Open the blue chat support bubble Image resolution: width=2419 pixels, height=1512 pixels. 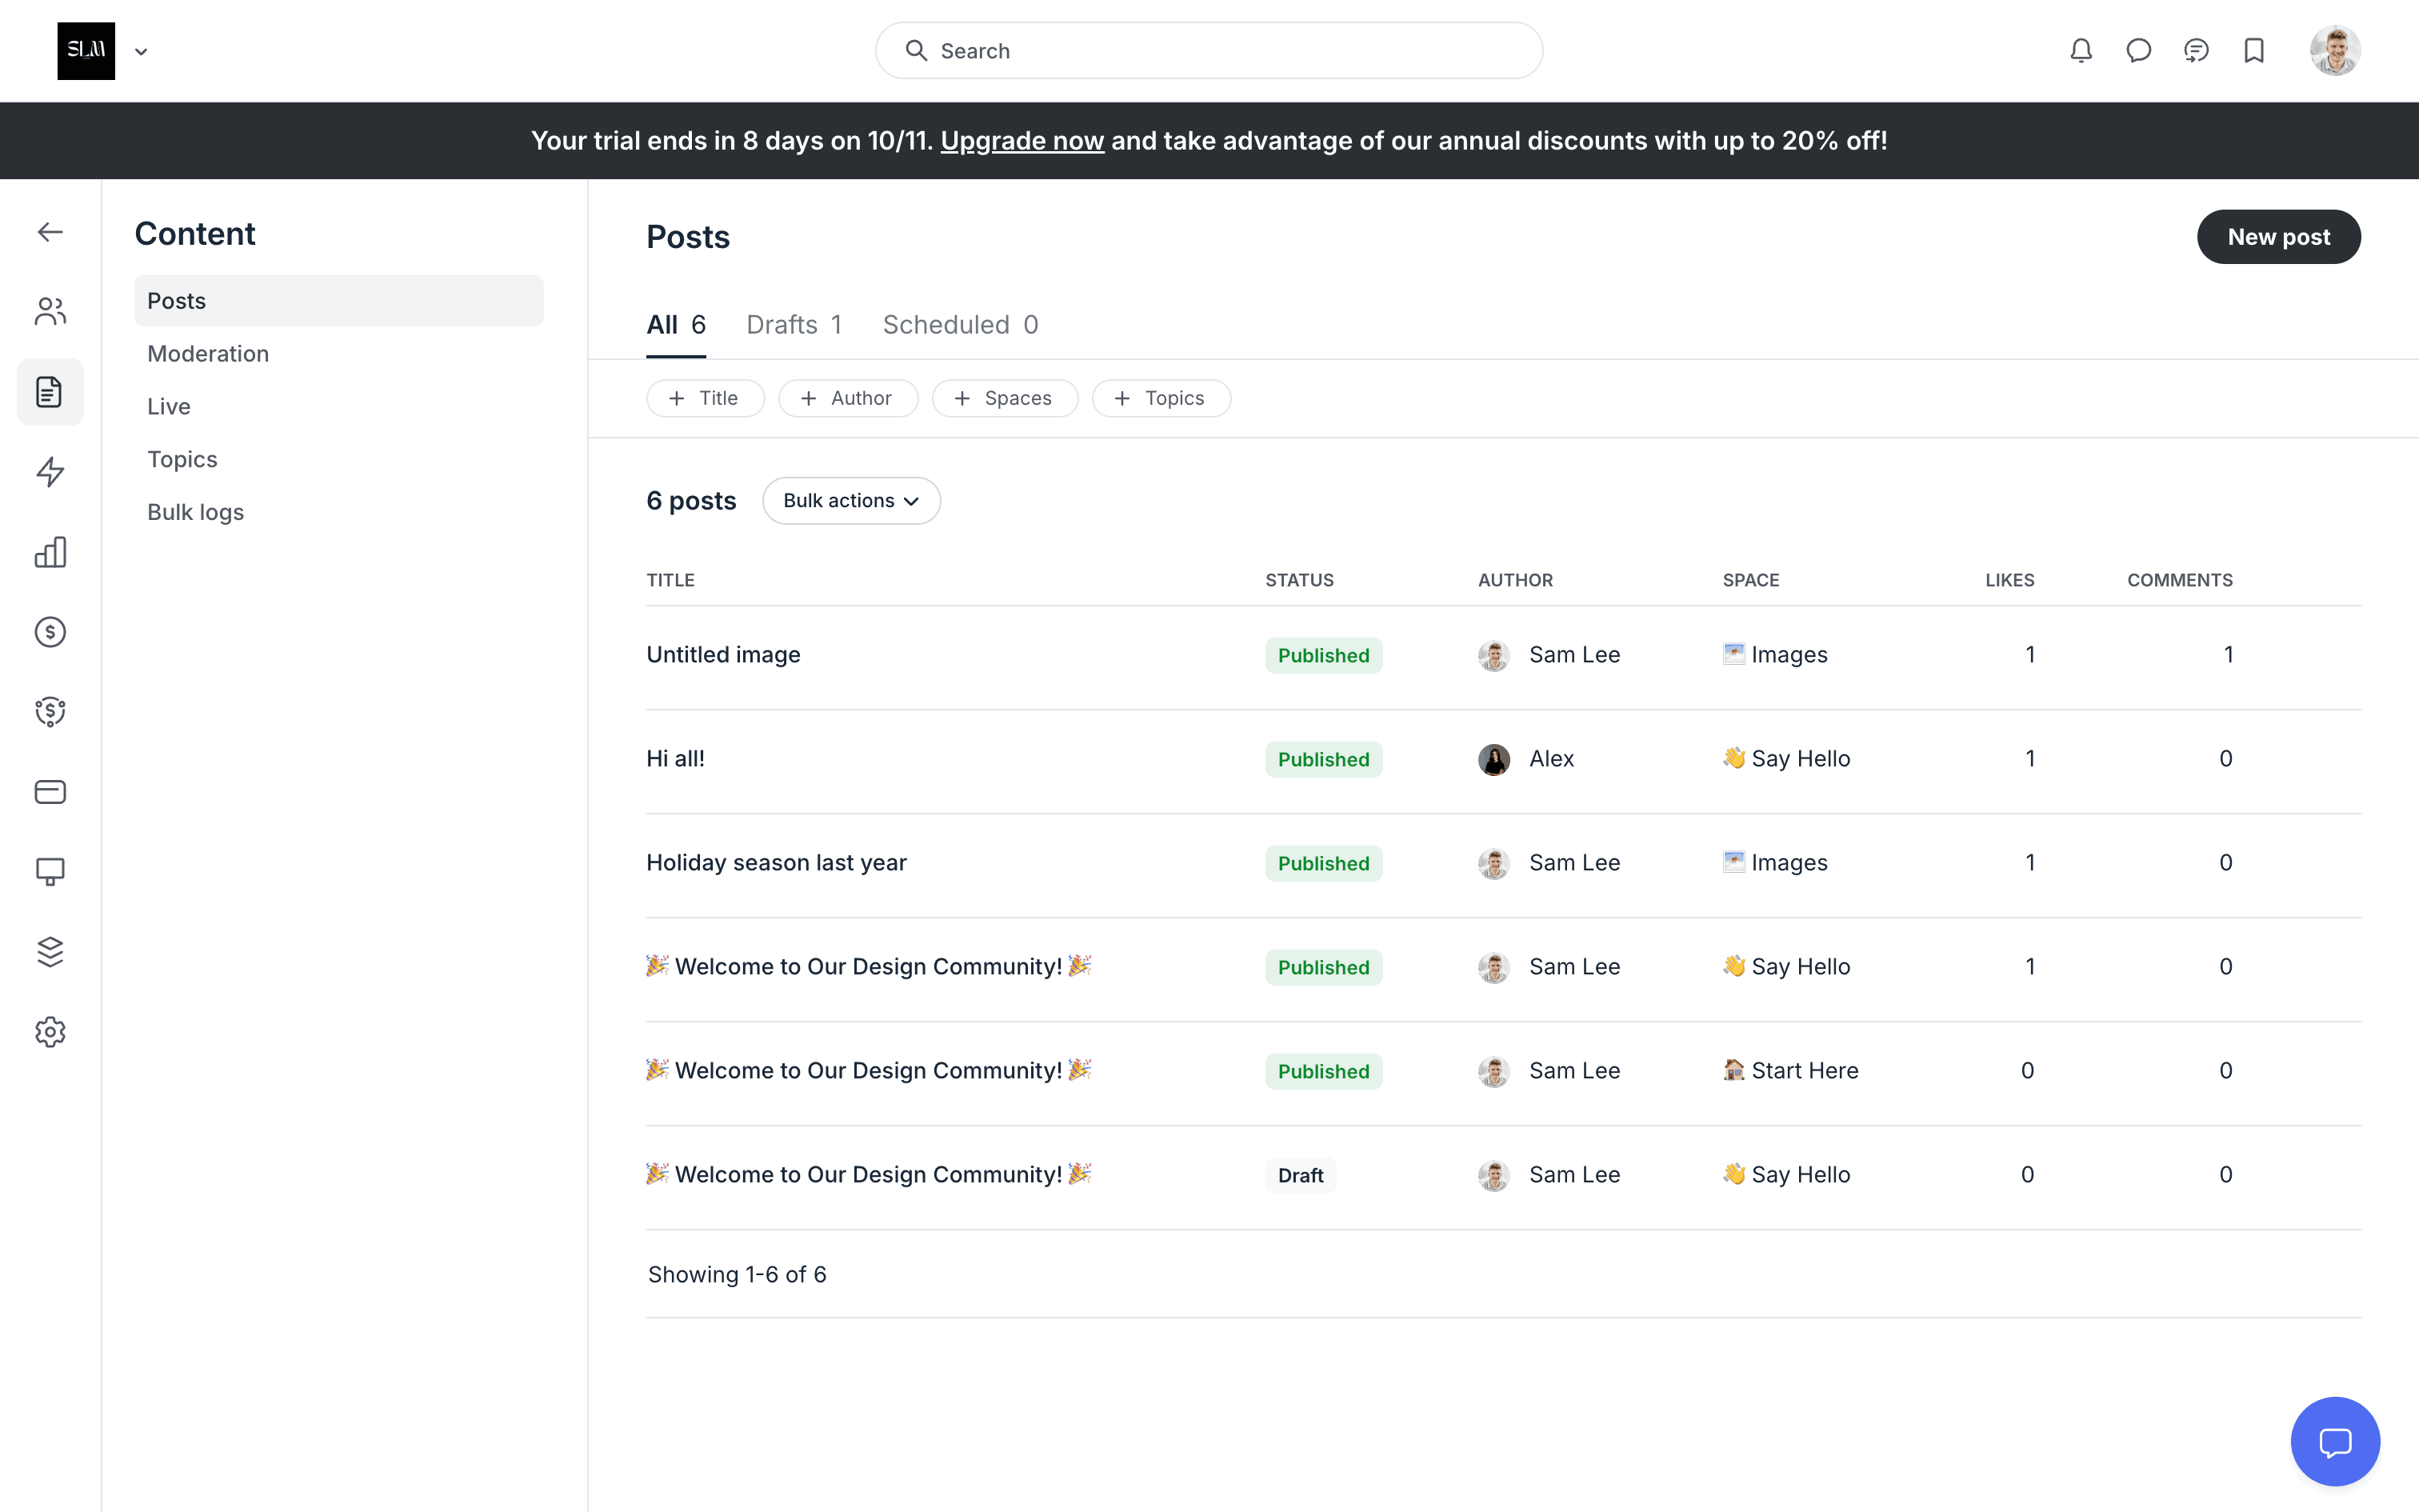2334,1441
